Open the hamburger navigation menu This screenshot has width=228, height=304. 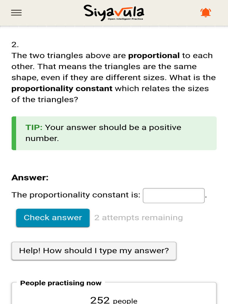click(16, 13)
